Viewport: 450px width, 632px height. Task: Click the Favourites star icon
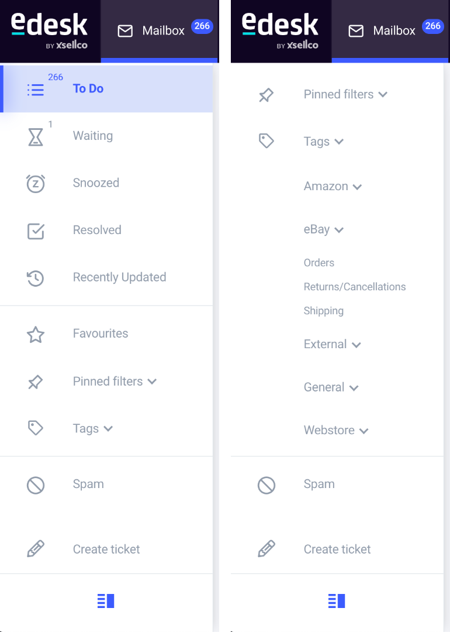tap(36, 334)
